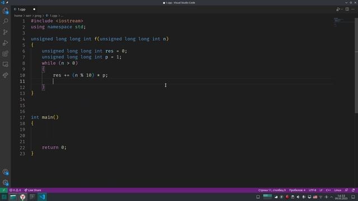Click line number 17 in the gutter
Screen dimensions: 358x201
click(22, 117)
